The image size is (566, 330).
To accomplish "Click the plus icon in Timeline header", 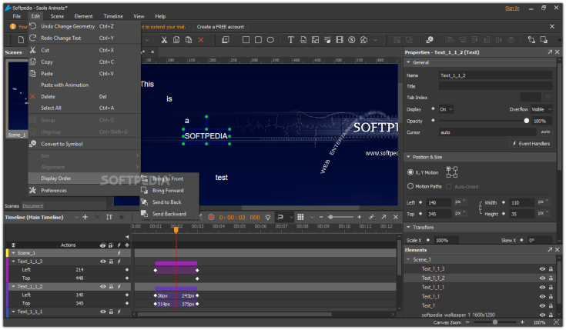I will pos(85,218).
